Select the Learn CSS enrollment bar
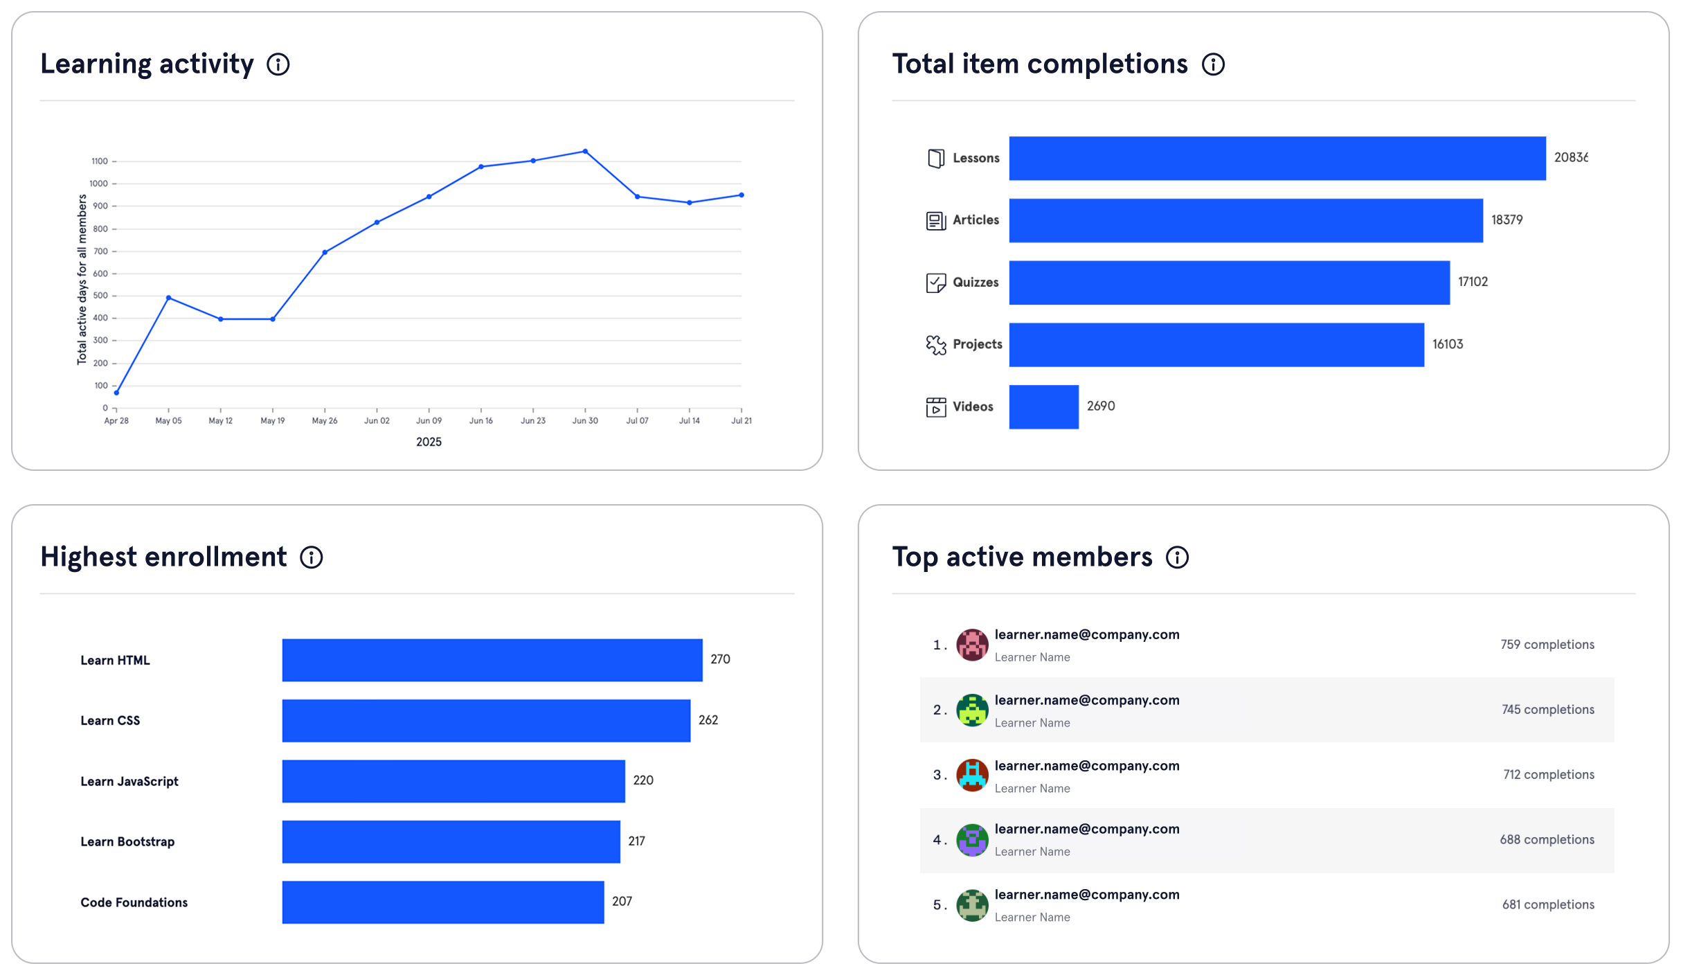This screenshot has height=975, width=1681. point(486,721)
